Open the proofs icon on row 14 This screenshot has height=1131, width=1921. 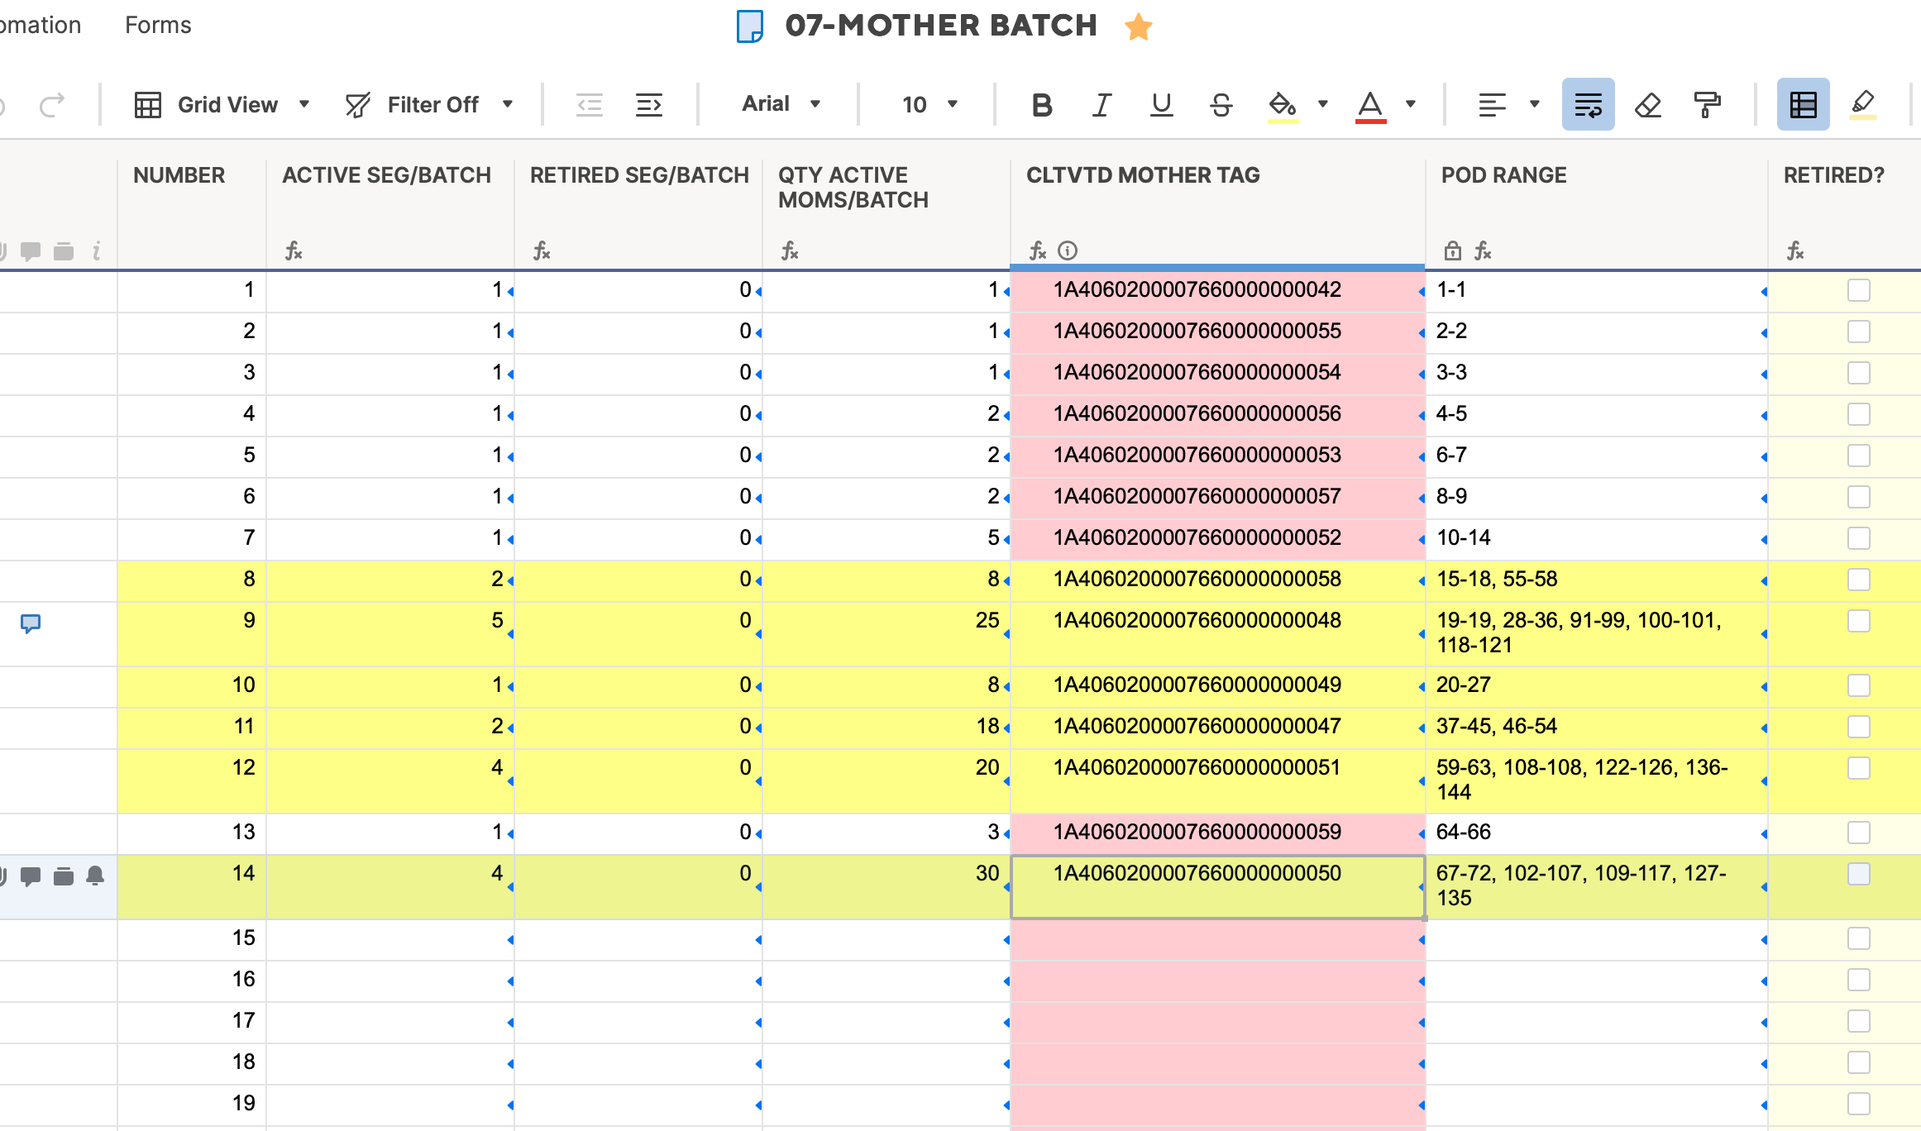click(x=64, y=876)
